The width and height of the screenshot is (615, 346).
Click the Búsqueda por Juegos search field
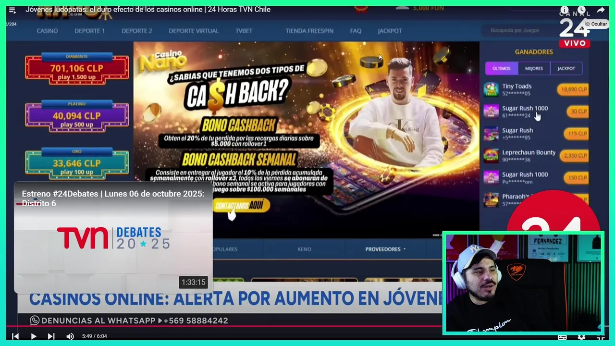click(519, 30)
